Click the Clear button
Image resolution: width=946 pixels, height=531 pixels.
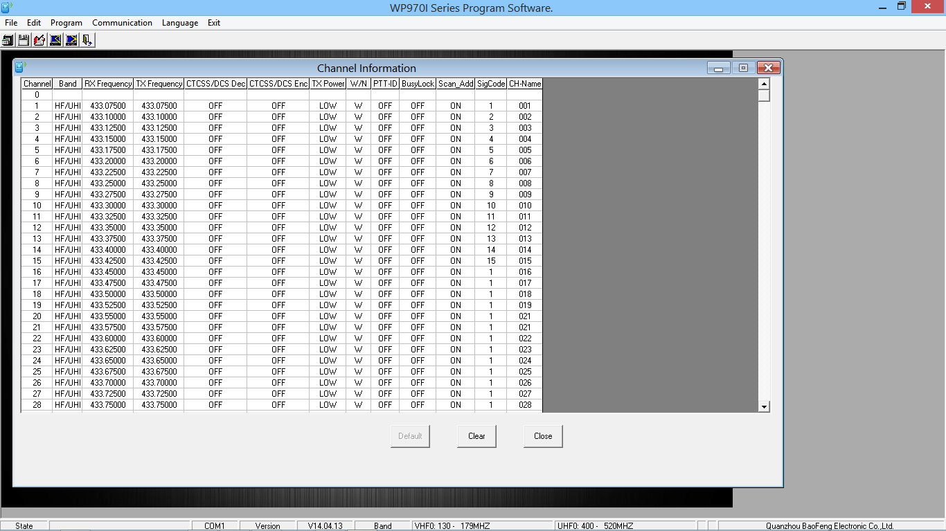point(476,436)
